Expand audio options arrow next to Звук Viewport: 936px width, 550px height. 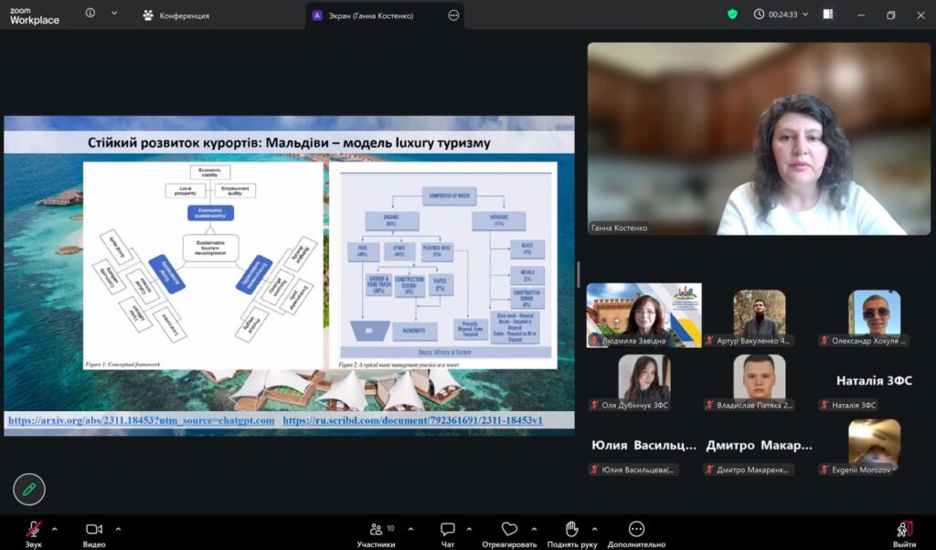(55, 529)
